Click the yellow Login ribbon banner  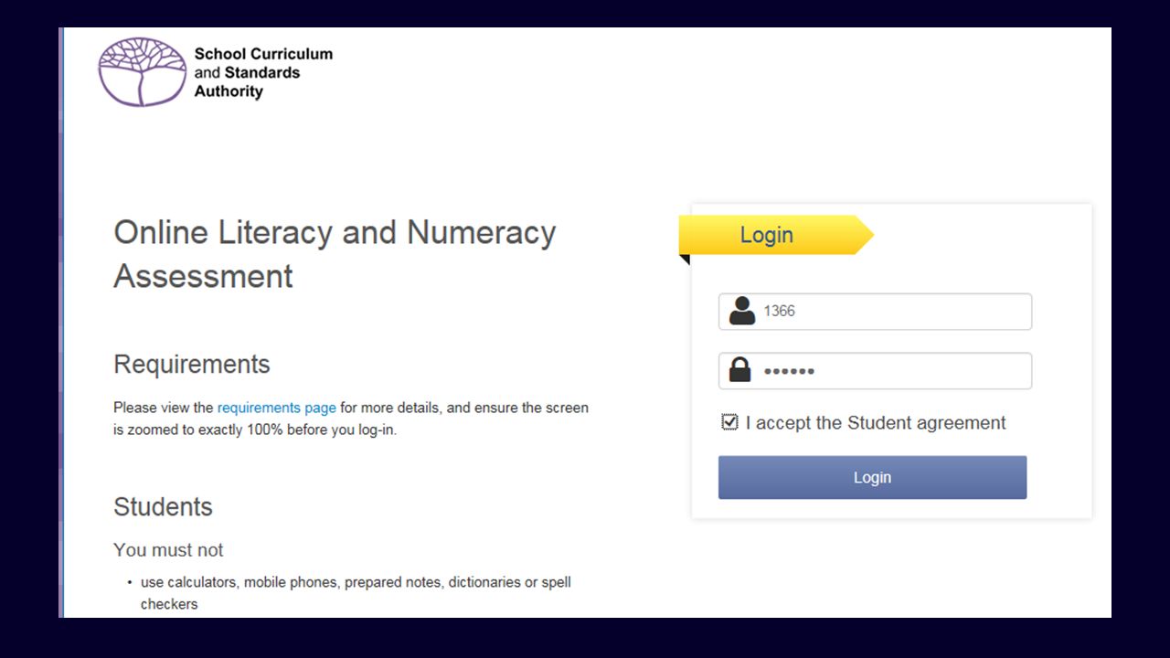776,235
